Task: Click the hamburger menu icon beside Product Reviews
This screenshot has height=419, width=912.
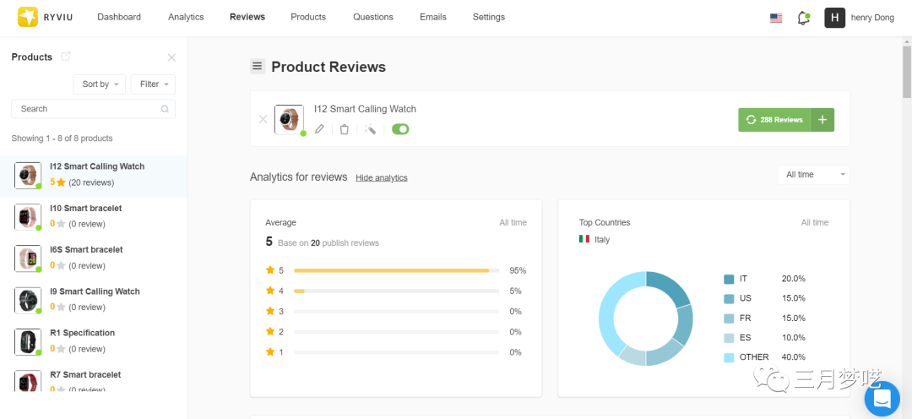Action: (x=258, y=67)
